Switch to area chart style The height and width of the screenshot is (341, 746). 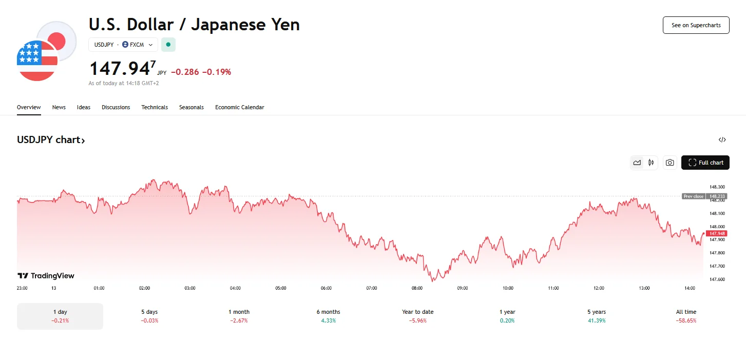pyautogui.click(x=637, y=163)
